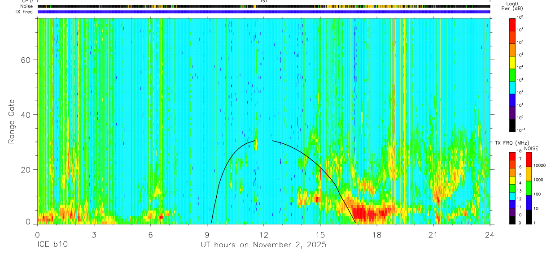Click the "Lag0 Pwr (dB)" colorbar title
551x254 pixels.
point(513,6)
